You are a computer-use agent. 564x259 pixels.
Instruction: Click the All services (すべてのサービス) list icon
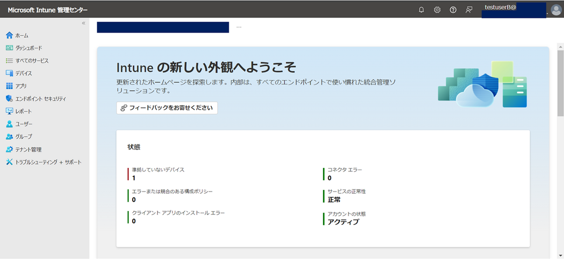pyautogui.click(x=9, y=61)
